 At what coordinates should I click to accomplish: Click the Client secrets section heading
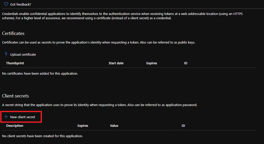pyautogui.click(x=15, y=96)
